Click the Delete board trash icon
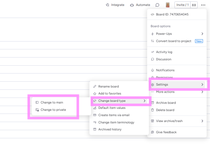The image size is (210, 145). coord(152,110)
